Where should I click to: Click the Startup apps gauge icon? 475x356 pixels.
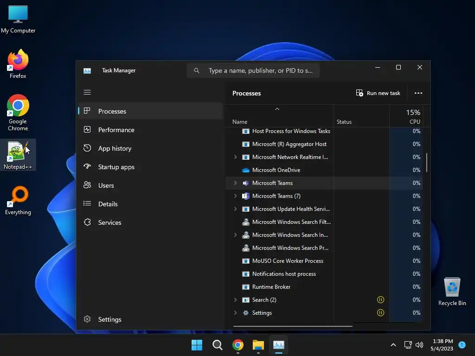click(x=87, y=166)
